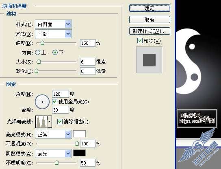Toggle the 使用全局光 checkbox
The width and height of the screenshot is (221, 169).
(54, 101)
